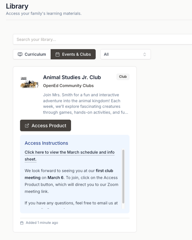Image resolution: width=192 pixels, height=240 pixels.
Task: Click the external-link icon in Access Product
Action: 27,126
